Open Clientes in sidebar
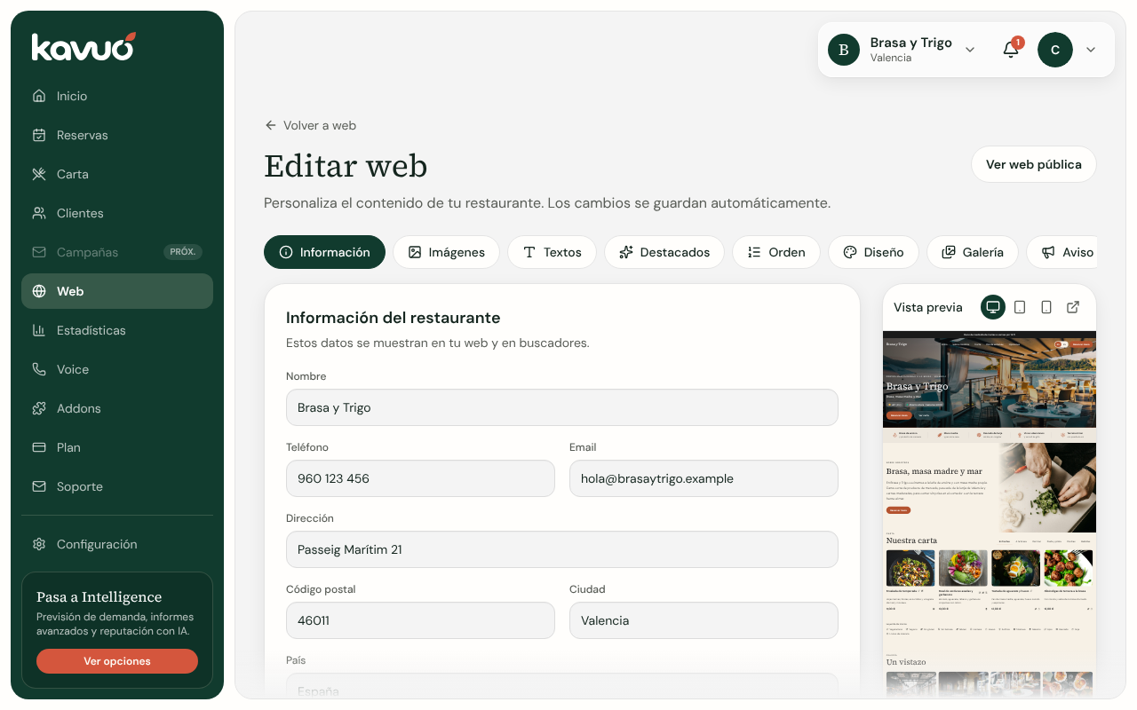This screenshot has height=710, width=1137. coord(117,213)
